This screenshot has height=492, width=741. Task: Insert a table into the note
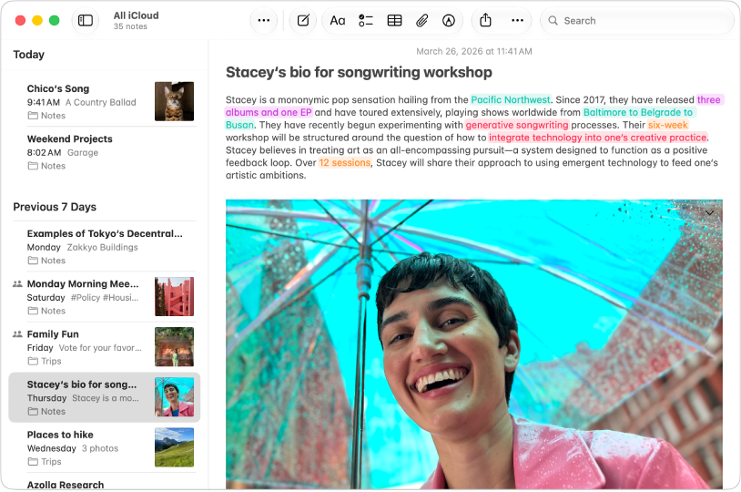[x=394, y=20]
